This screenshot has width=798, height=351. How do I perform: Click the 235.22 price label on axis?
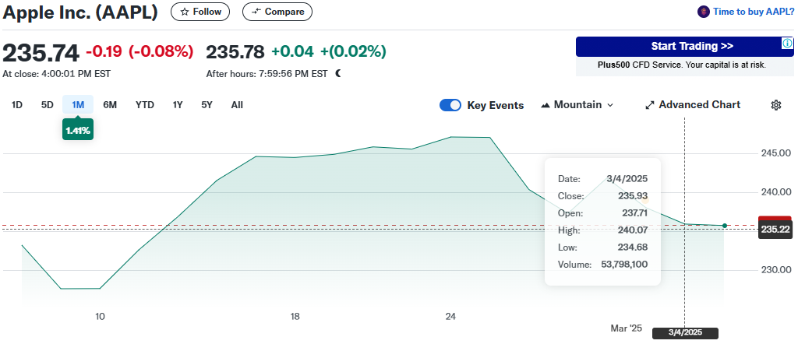[x=775, y=230]
